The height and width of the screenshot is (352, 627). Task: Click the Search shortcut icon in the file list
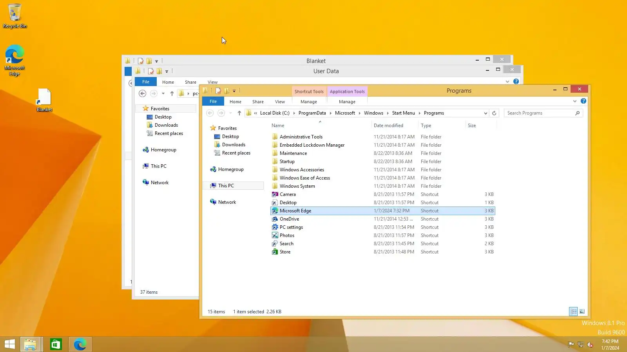(275, 244)
